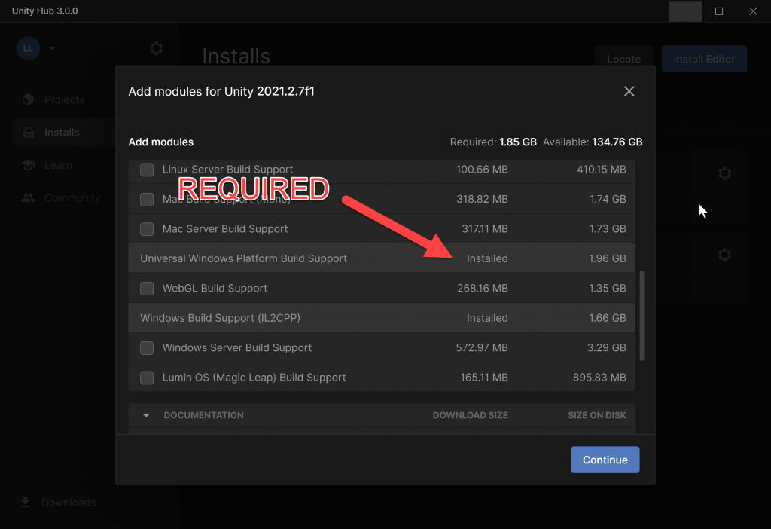Viewport: 771px width, 529px height.
Task: Open the first install's gear settings
Action: [724, 173]
